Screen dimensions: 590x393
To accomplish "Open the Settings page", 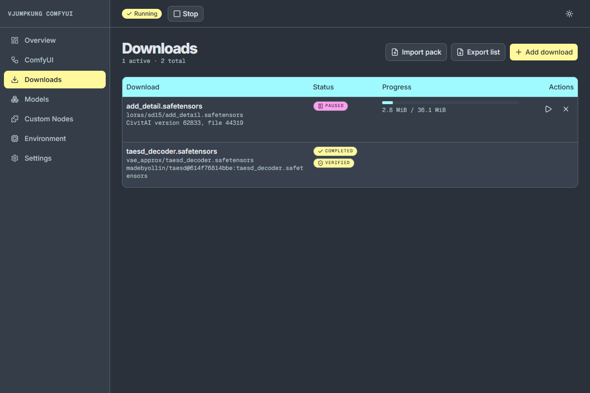I will 55,158.
